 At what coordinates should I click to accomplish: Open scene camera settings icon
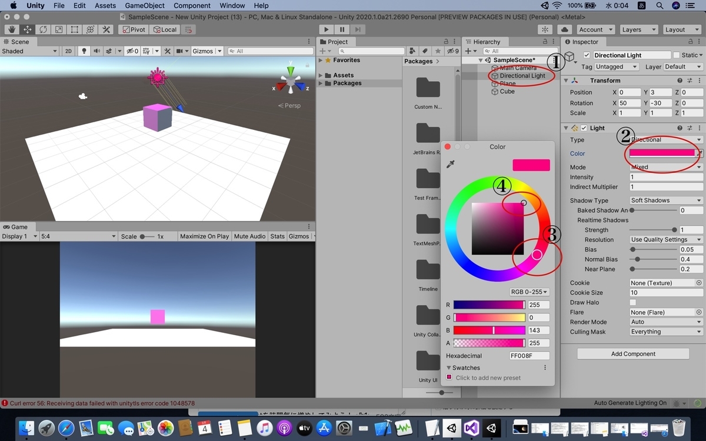[x=180, y=51]
